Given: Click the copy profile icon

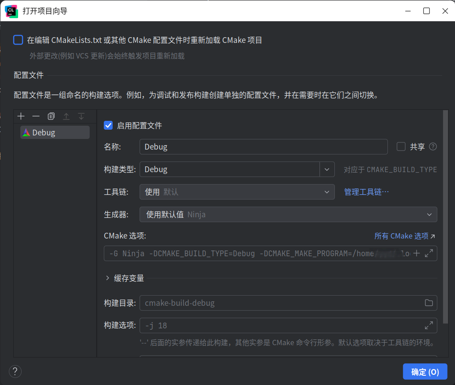Looking at the screenshot, I should click(51, 116).
